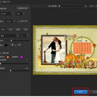Image resolution: width=97 pixels, height=97 pixels.
Task: Toggle italic text formatting button
Action: click(x=16, y=45)
